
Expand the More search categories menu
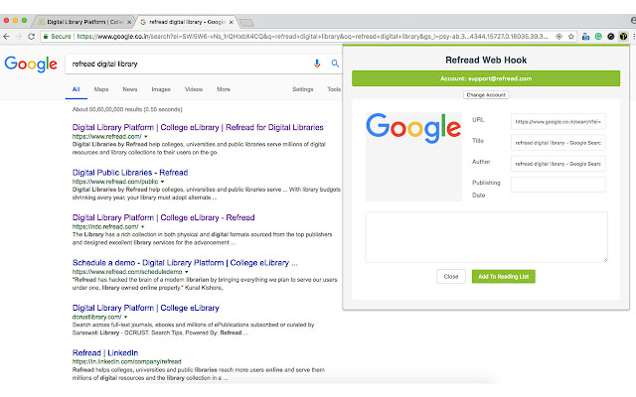[x=224, y=89]
